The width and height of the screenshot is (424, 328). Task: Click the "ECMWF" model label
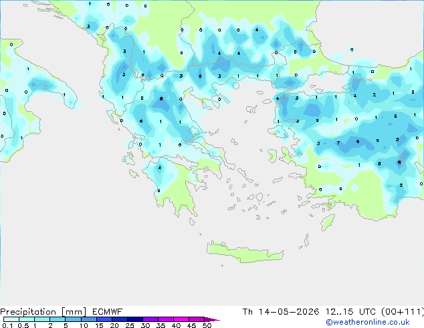pos(108,312)
